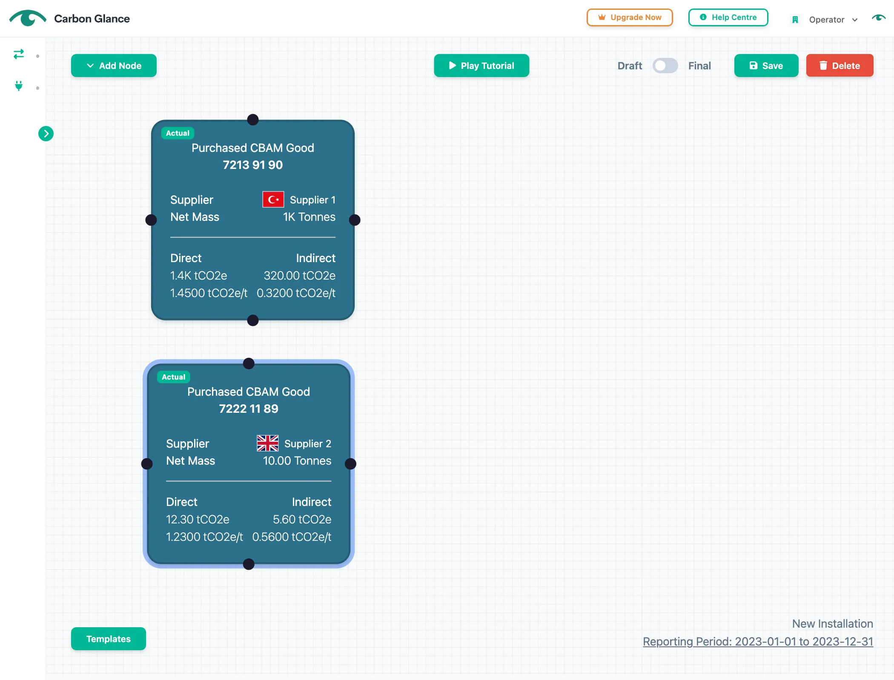Click bottom connector handle of 7213 91 90 node

pyautogui.click(x=253, y=320)
